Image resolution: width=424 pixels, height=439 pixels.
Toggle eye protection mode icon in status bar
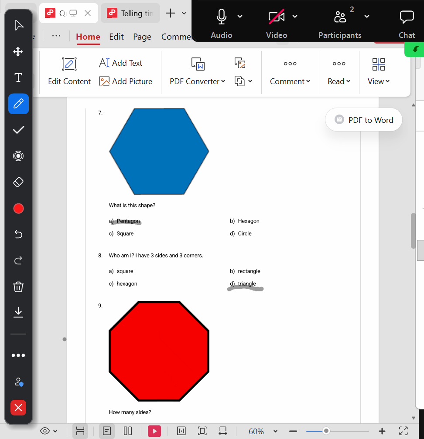coord(45,431)
